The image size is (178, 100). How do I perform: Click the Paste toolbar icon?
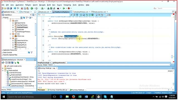(x=28, y=8)
